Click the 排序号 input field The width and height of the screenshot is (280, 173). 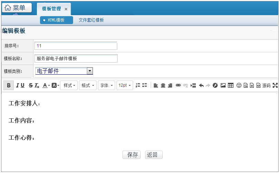(x=76, y=46)
